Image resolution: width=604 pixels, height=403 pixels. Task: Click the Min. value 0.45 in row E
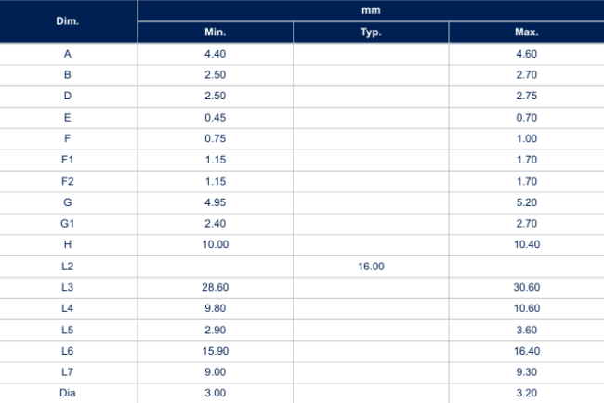tap(216, 118)
